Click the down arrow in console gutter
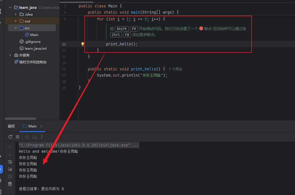The width and height of the screenshot is (295, 195). pyautogui.click(x=10, y=154)
